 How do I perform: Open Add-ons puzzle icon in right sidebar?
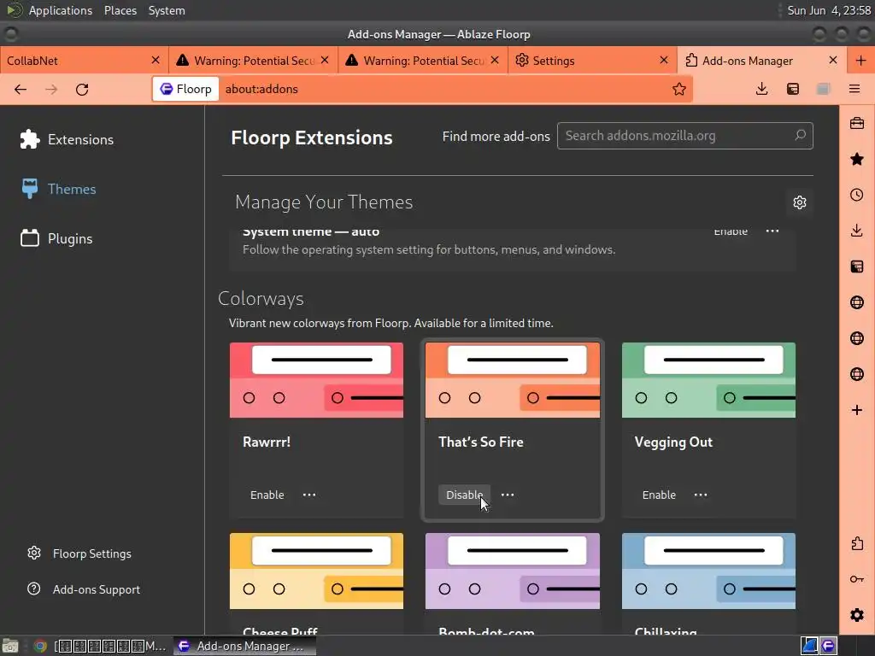click(857, 543)
